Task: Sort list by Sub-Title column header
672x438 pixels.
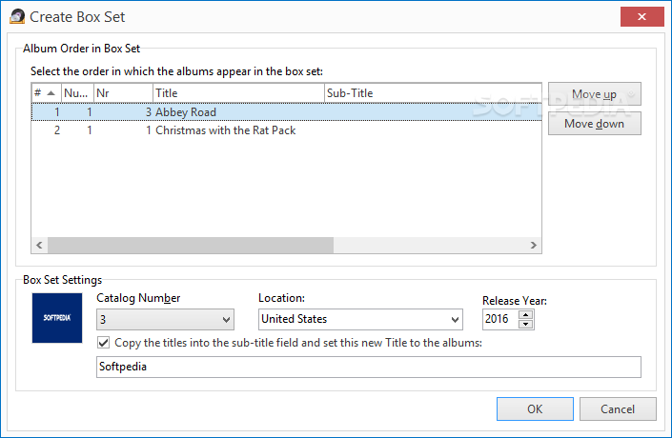Action: coord(433,93)
